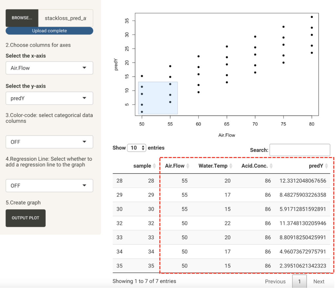
Task: Focus the table Search field
Action: tap(300, 150)
